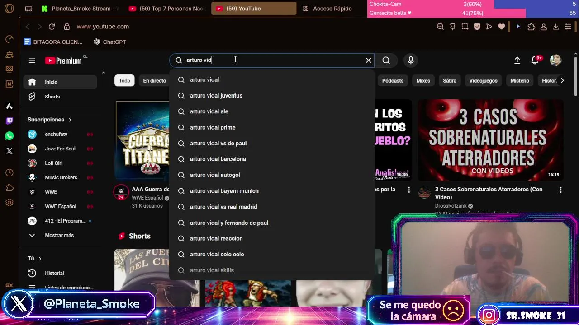Screen dimensions: 579x325
Task: Expand the Tú section
Action: click(34, 259)
